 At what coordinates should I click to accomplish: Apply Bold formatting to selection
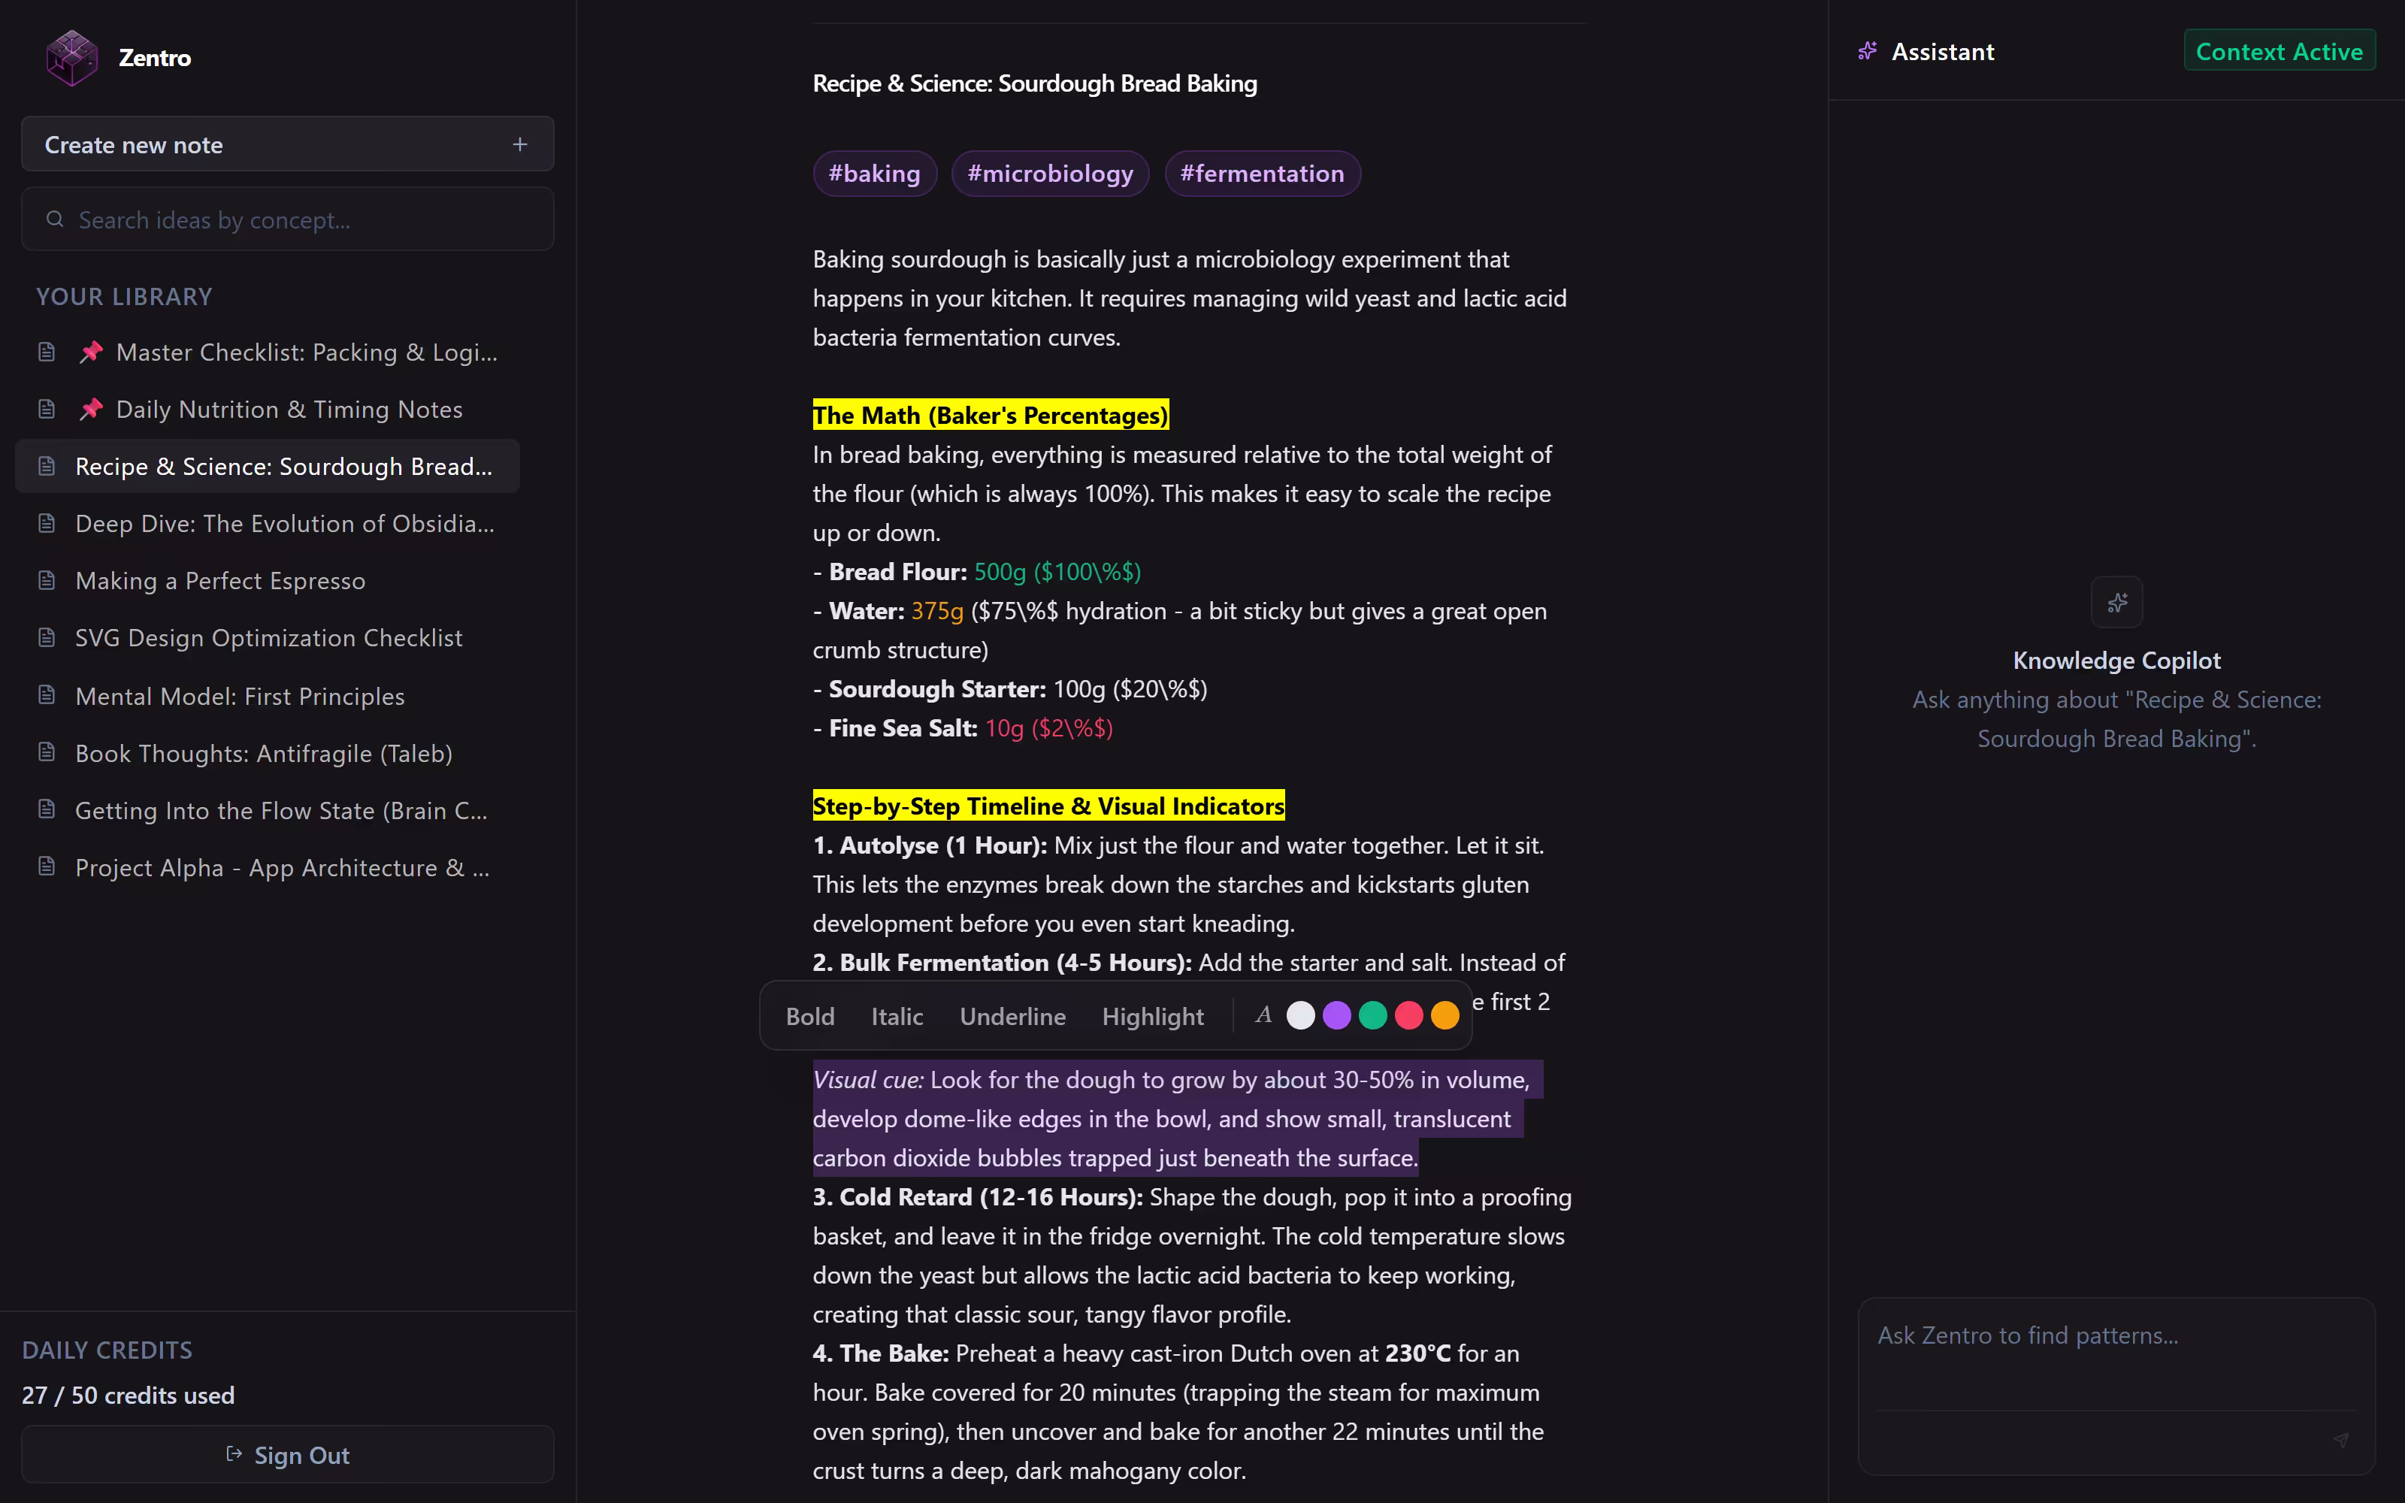[810, 1016]
